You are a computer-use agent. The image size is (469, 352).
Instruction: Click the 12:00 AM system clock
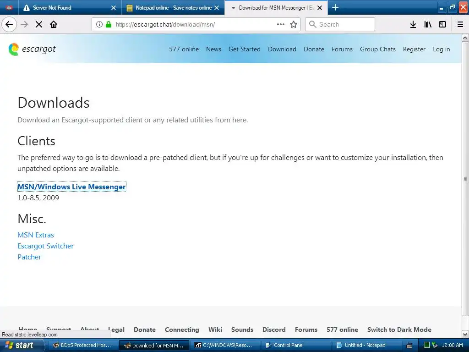(452, 345)
